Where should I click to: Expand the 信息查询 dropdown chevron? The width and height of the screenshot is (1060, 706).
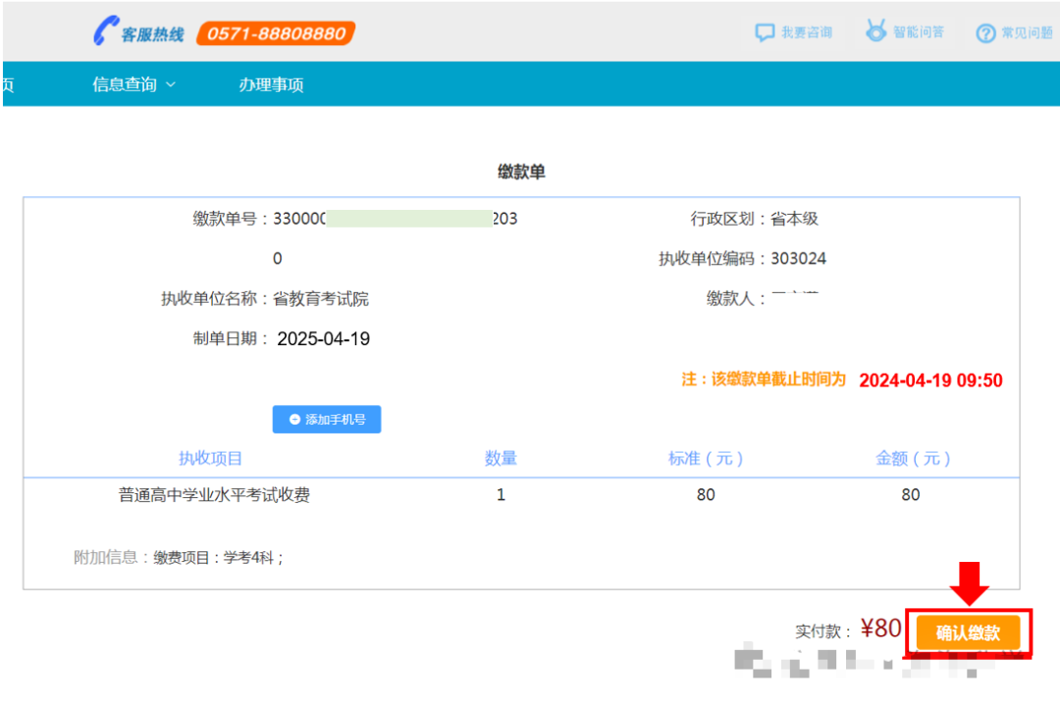[171, 85]
